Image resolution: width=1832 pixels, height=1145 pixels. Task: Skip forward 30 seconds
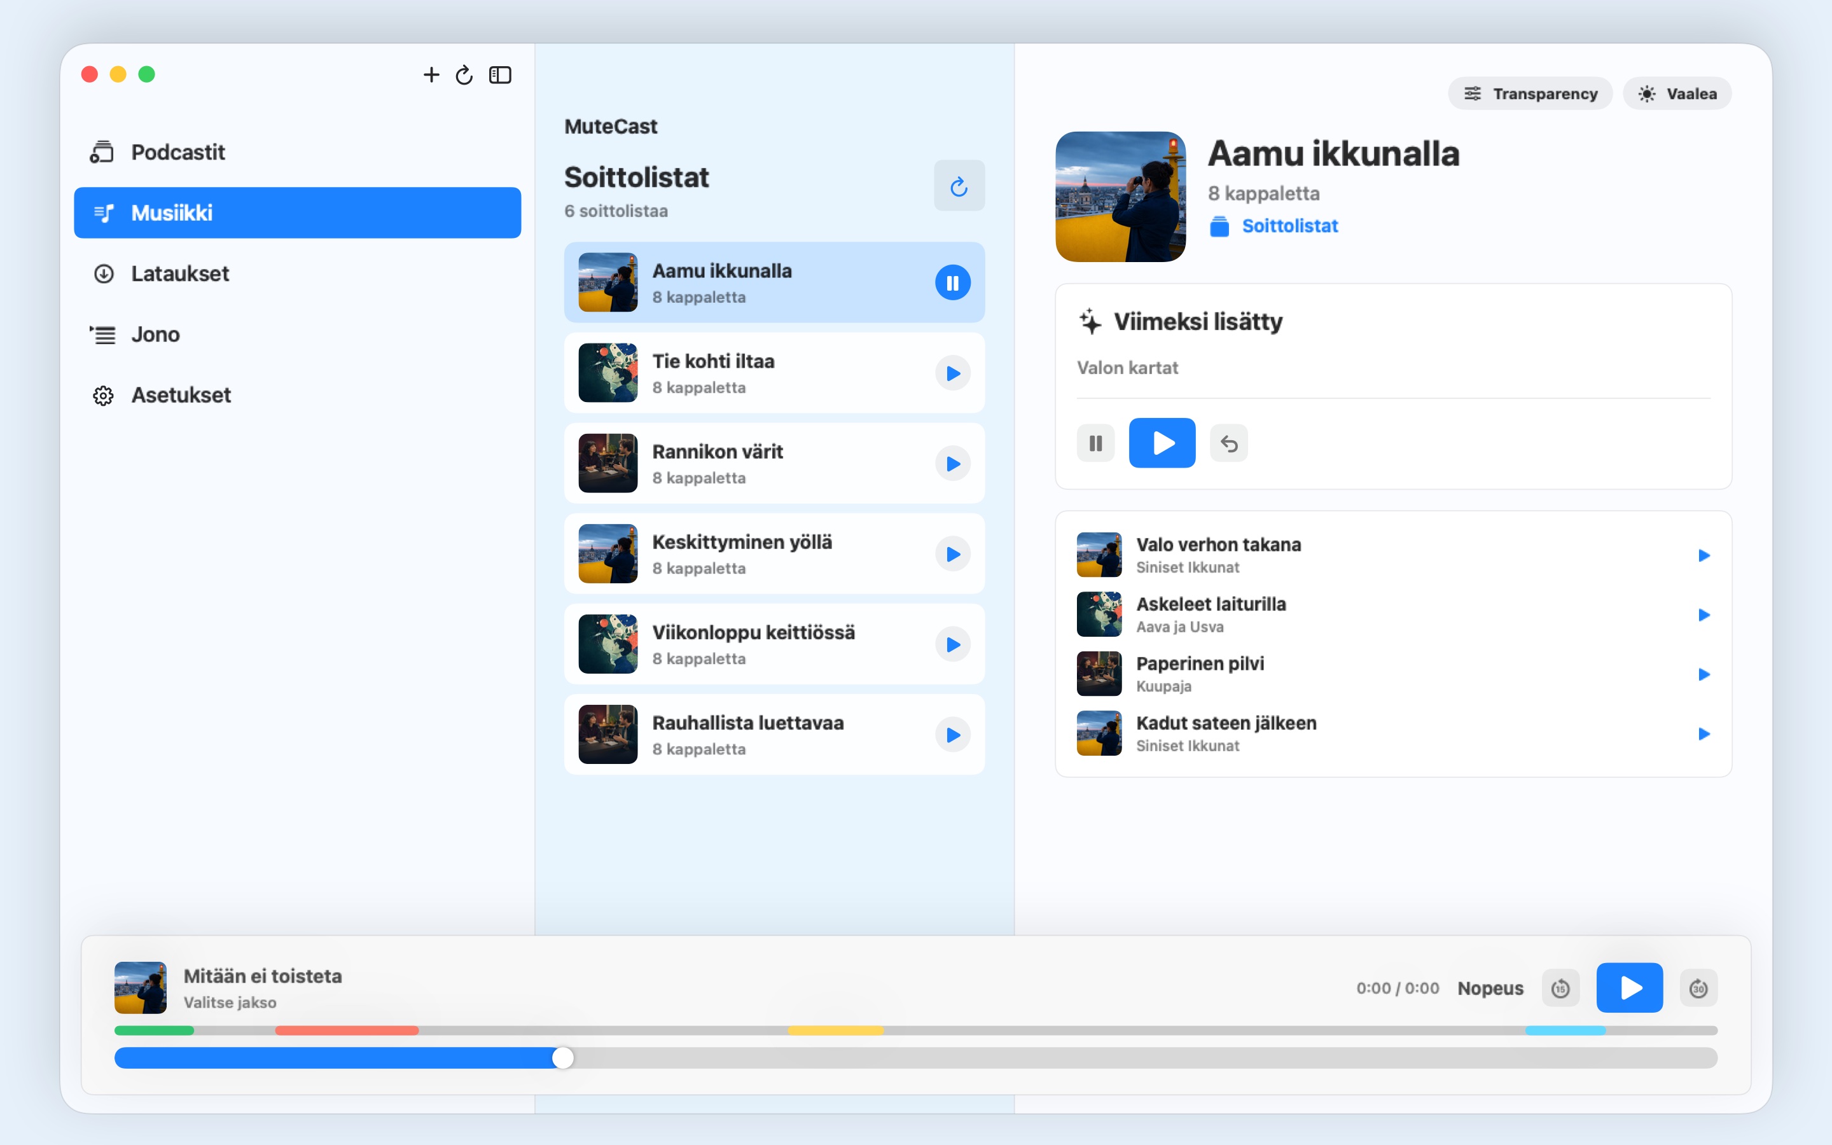tap(1698, 989)
